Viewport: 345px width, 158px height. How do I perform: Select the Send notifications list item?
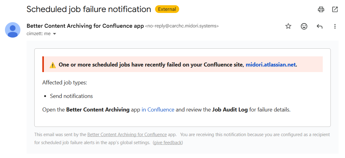point(71,96)
